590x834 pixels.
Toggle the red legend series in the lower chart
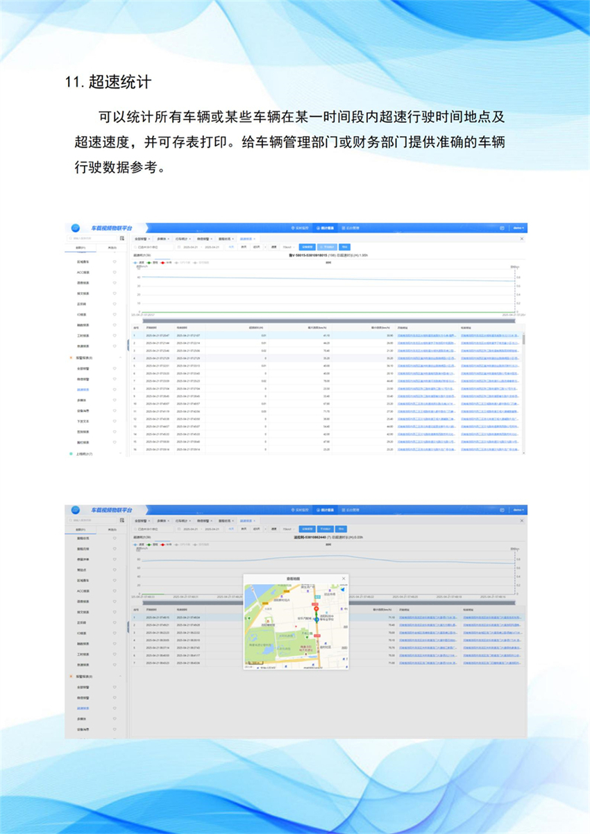163,545
